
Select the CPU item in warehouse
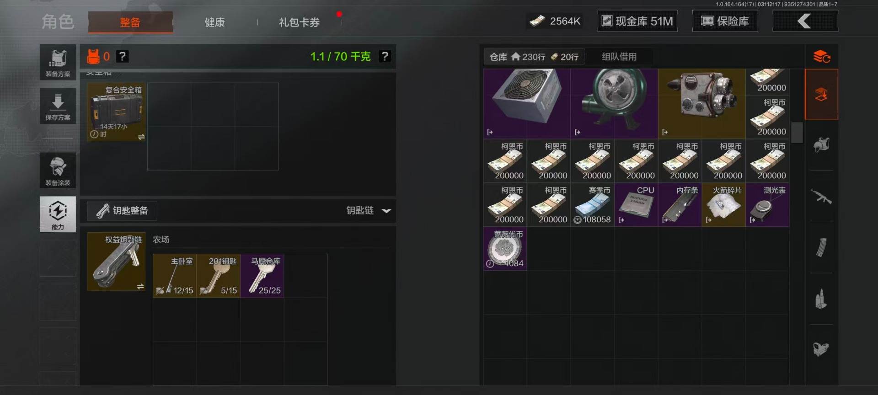click(636, 205)
